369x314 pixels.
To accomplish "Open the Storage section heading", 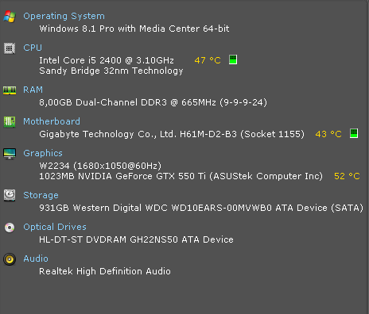I will coord(41,195).
